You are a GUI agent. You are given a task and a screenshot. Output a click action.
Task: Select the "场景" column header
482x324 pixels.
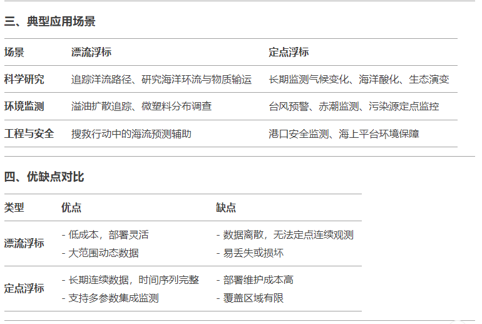click(14, 53)
